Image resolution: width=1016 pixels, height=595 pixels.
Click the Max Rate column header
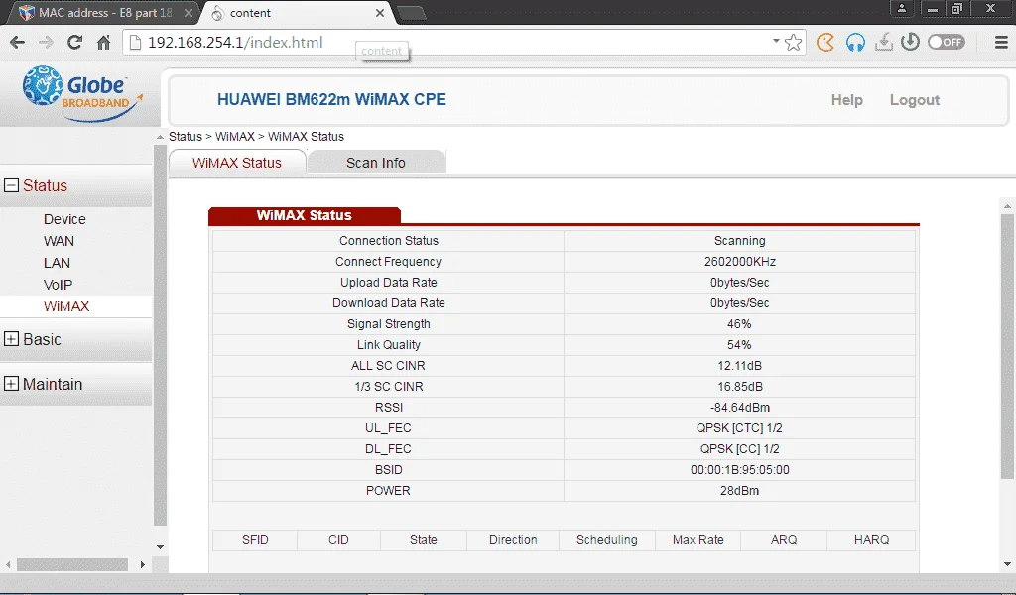pos(698,540)
